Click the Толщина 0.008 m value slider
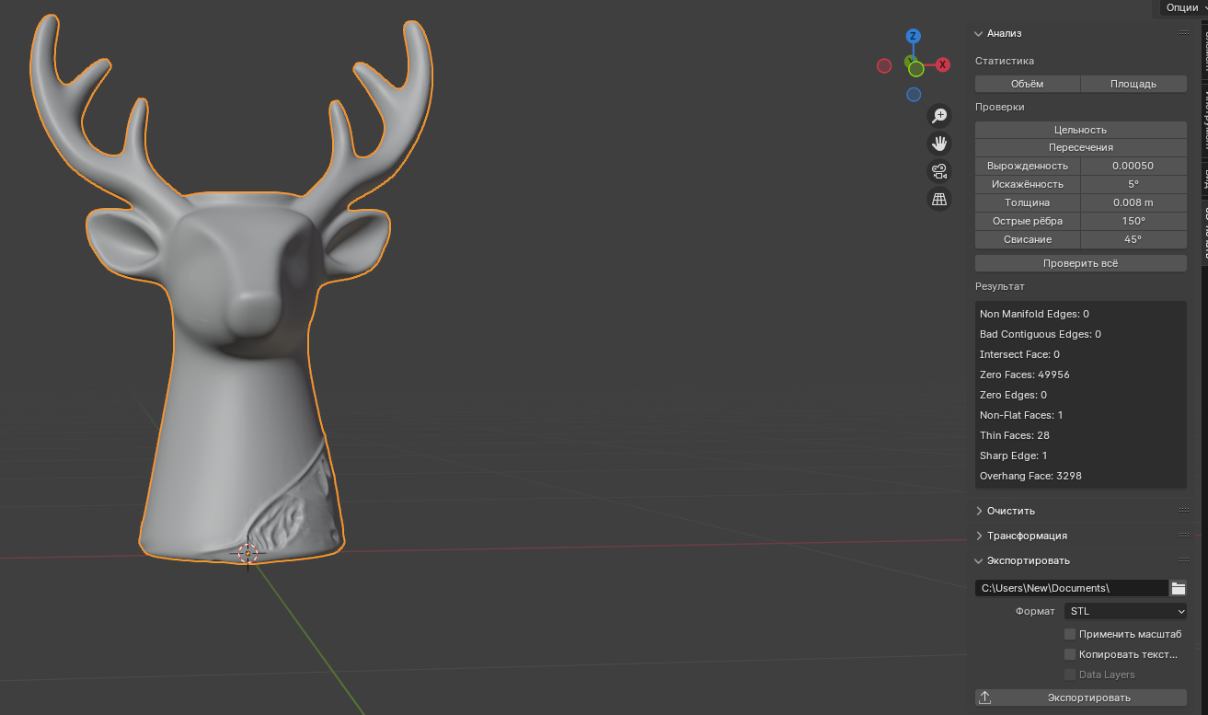Viewport: 1208px width, 715px height. (x=1133, y=202)
